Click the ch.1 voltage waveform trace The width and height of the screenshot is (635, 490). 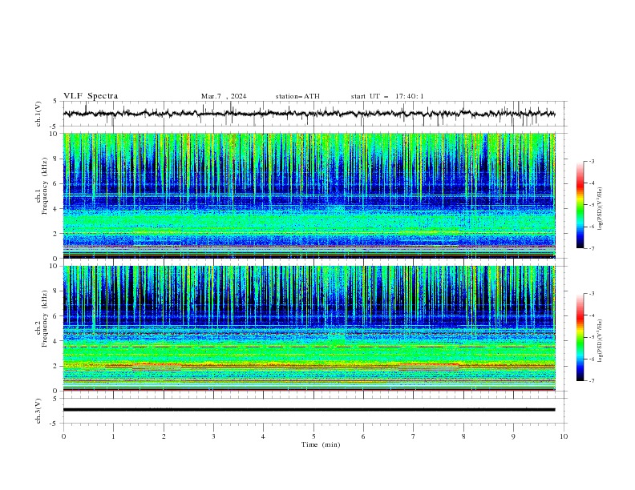click(309, 114)
